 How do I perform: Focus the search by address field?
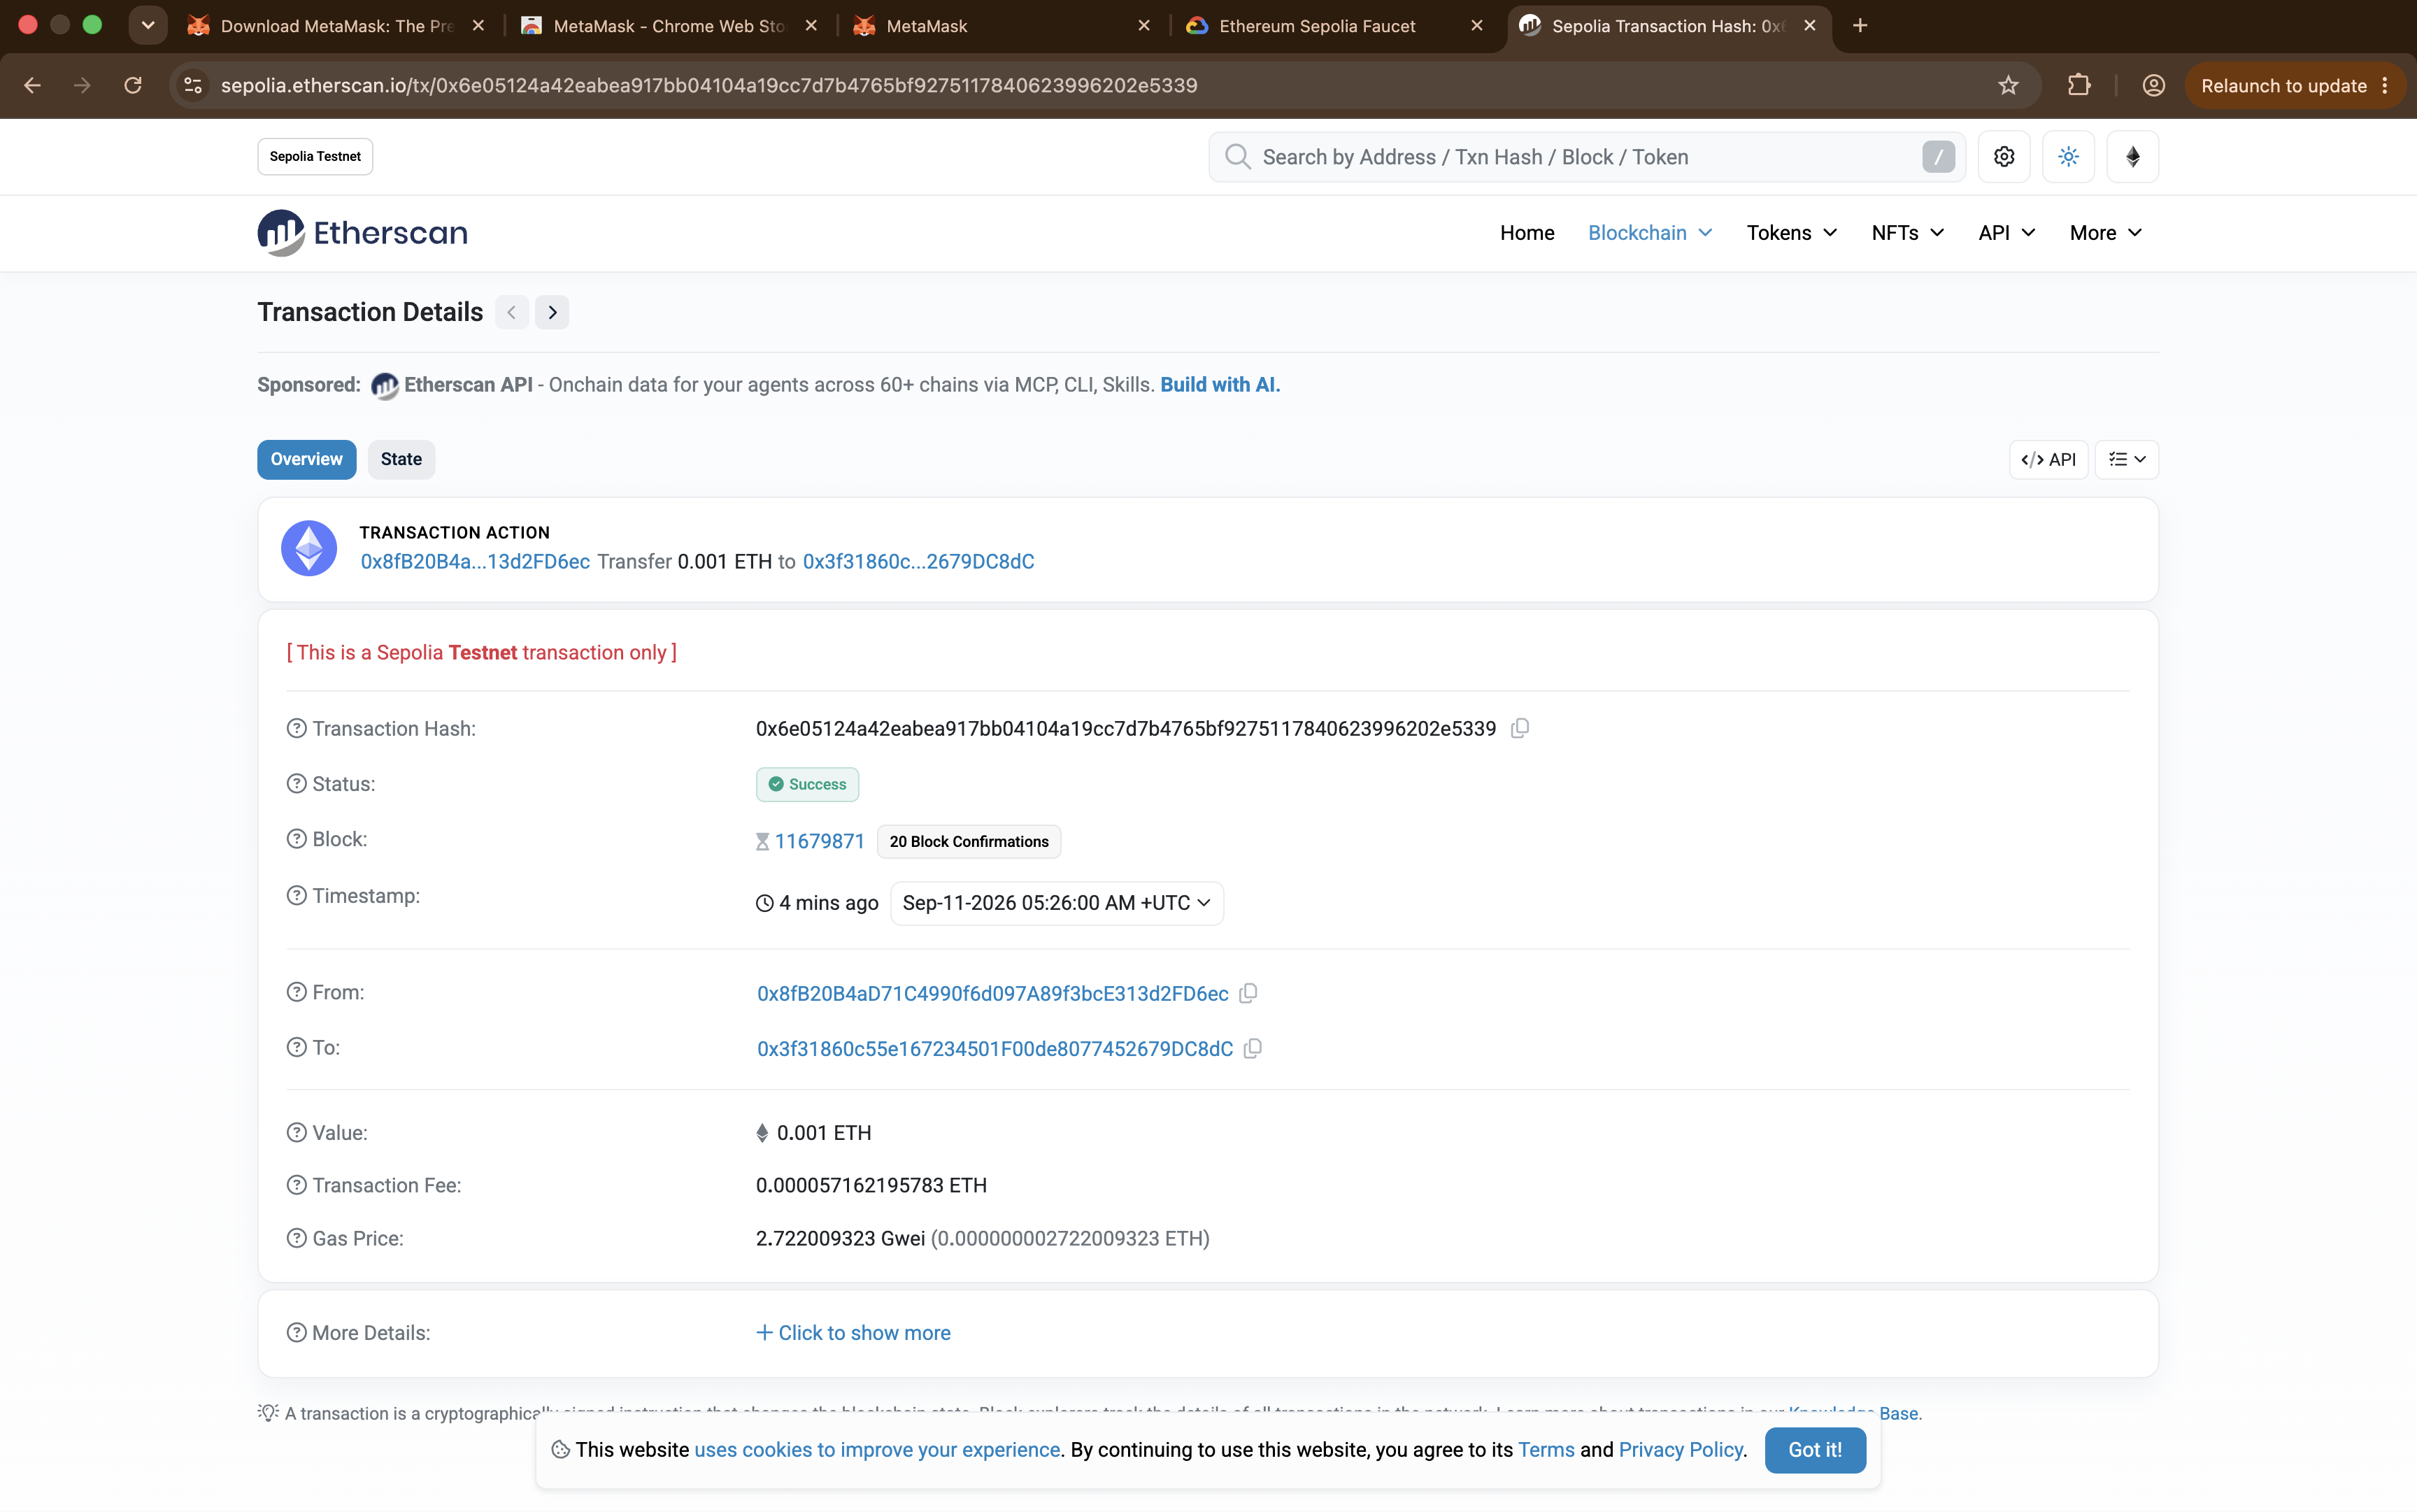(x=1586, y=157)
